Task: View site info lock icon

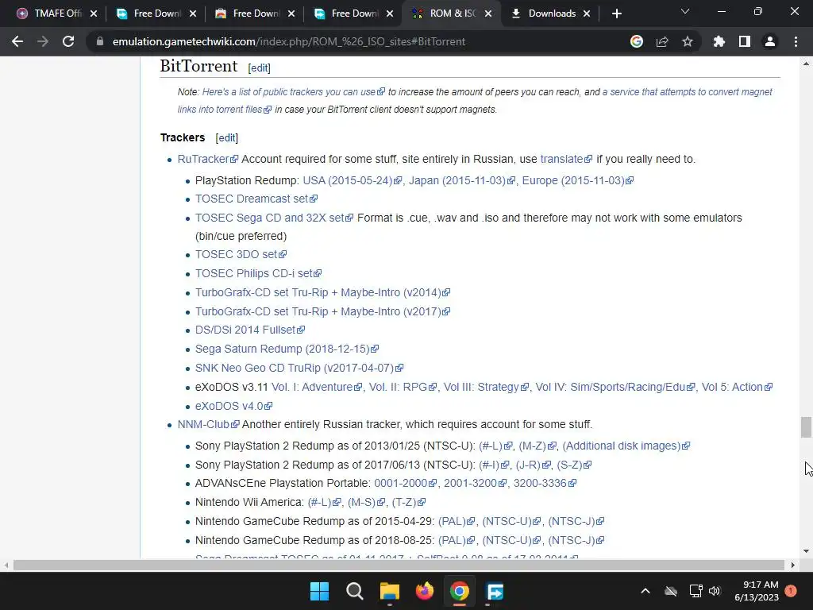Action: pyautogui.click(x=100, y=41)
